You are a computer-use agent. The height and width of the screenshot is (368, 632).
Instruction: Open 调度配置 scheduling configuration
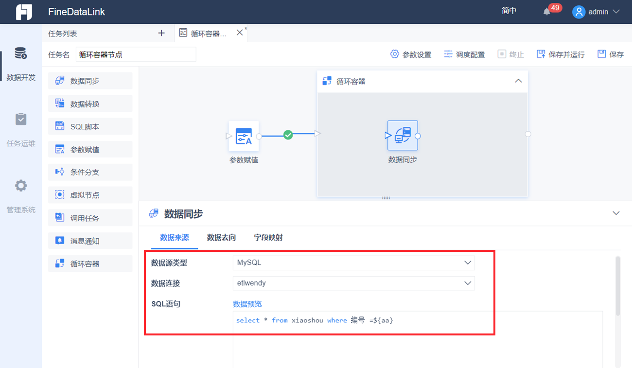(464, 54)
